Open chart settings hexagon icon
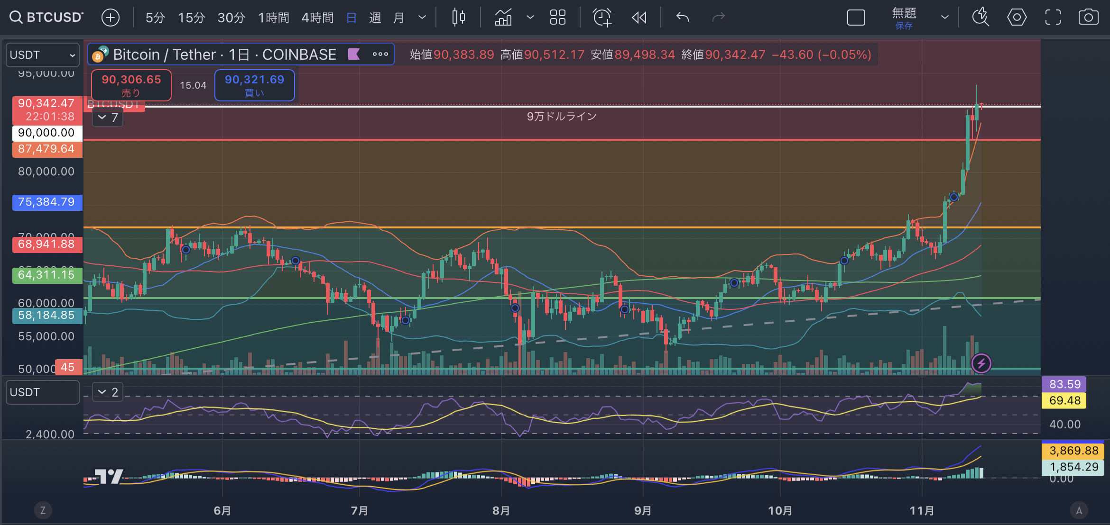 [x=1017, y=18]
